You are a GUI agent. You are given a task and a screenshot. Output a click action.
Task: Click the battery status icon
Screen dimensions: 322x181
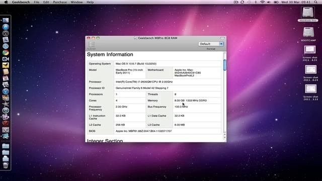click(x=276, y=2)
